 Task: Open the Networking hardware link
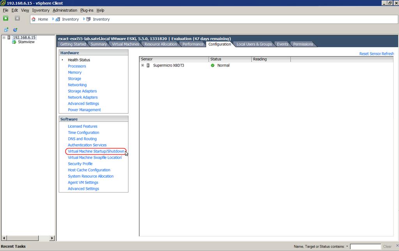pos(77,85)
